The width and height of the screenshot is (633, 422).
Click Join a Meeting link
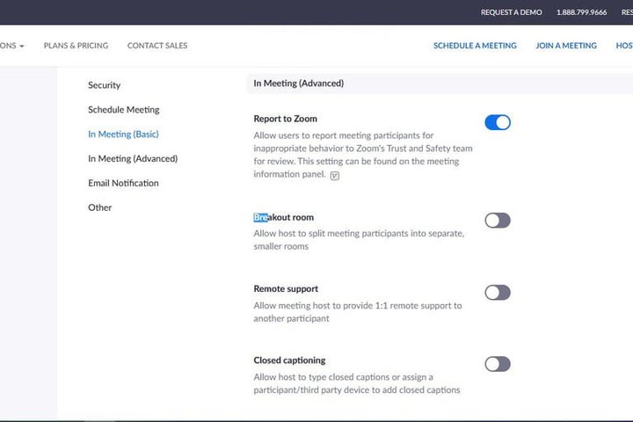(566, 46)
